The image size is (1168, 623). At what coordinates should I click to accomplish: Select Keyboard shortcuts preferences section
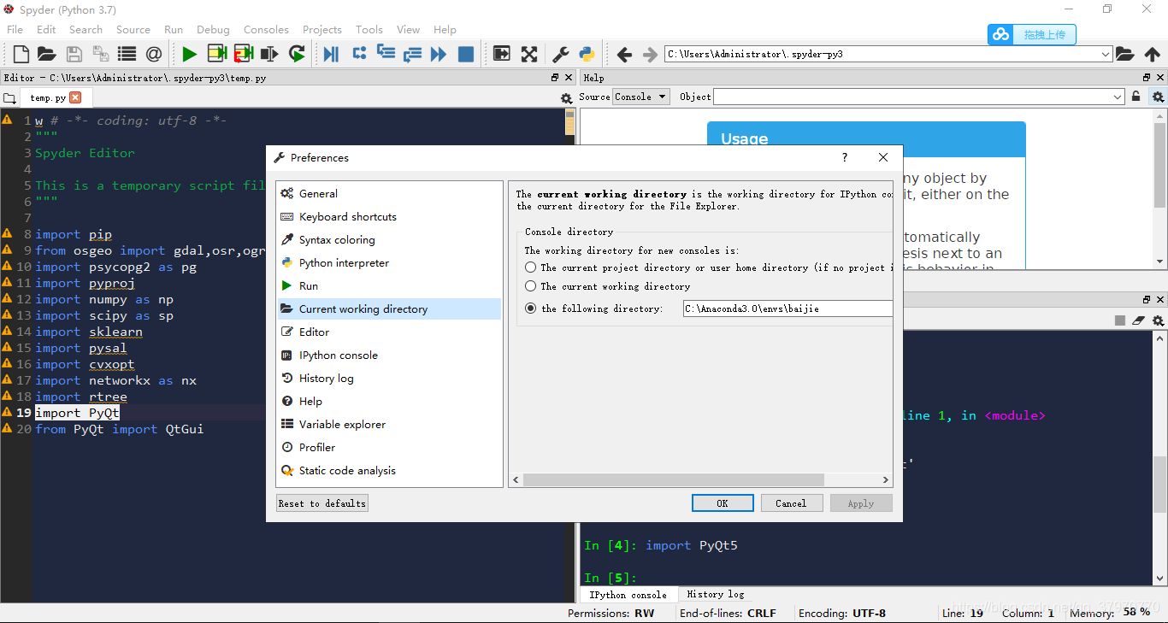(389, 217)
